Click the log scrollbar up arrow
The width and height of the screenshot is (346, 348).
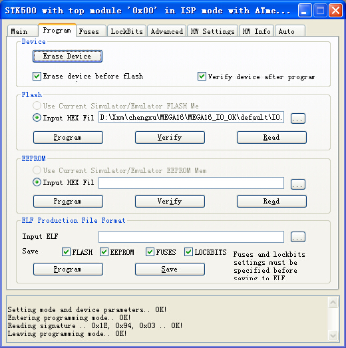pos(333,302)
